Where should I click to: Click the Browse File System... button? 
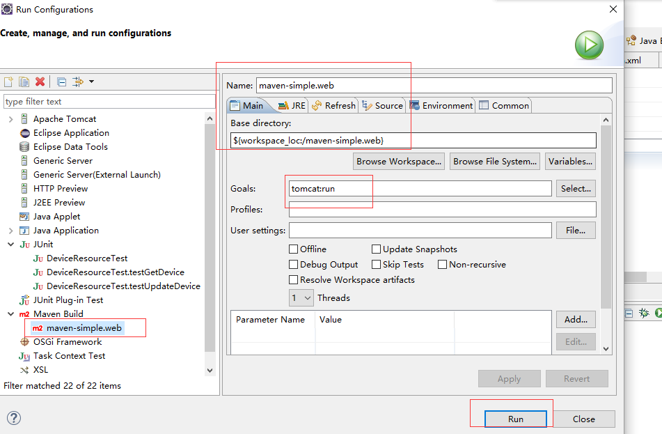click(x=495, y=162)
